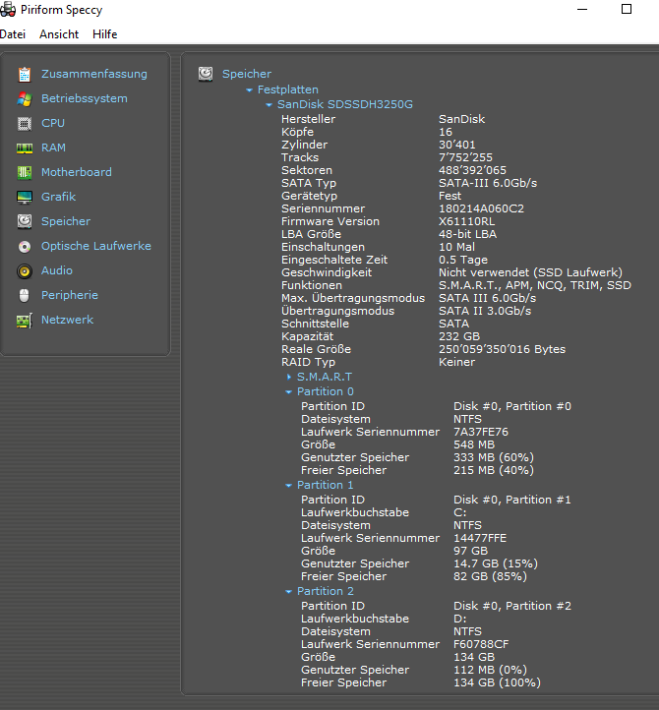Open the Motherboard section link
Viewport: 659px width, 710px height.
[77, 172]
